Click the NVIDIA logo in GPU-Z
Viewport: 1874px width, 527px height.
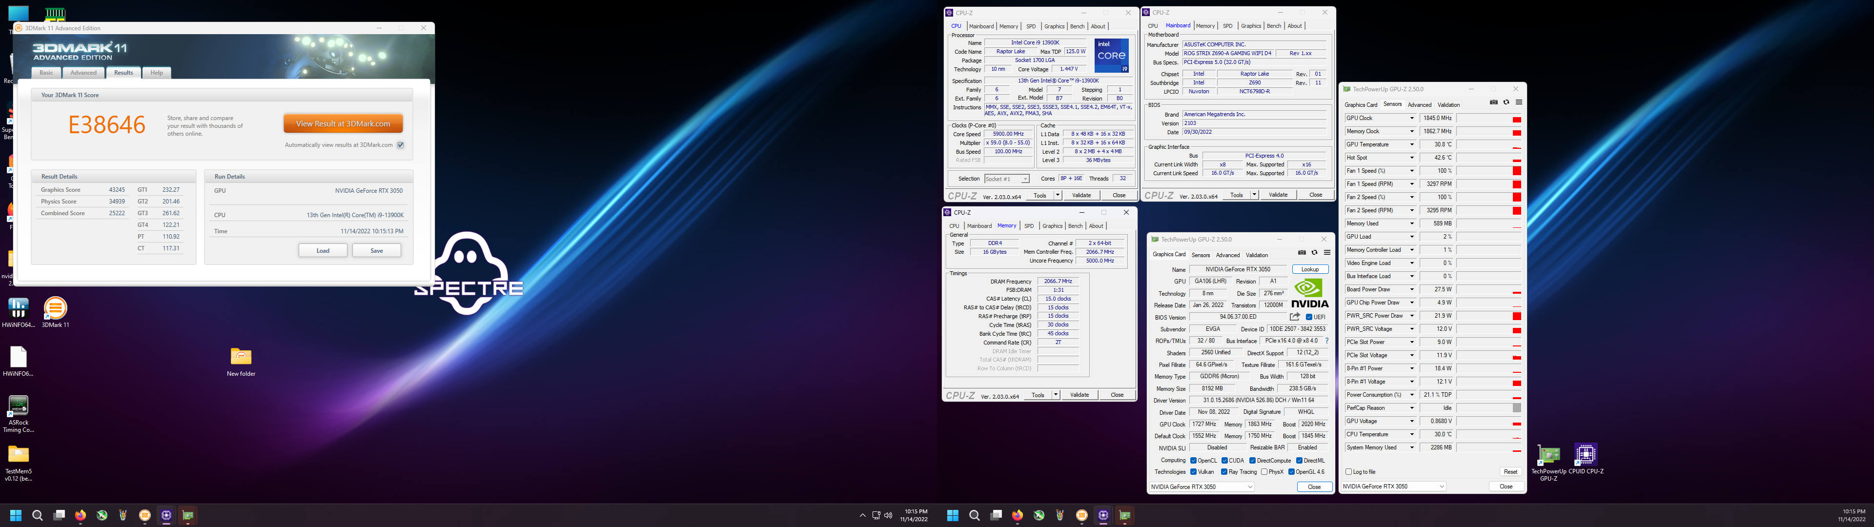(x=1309, y=293)
